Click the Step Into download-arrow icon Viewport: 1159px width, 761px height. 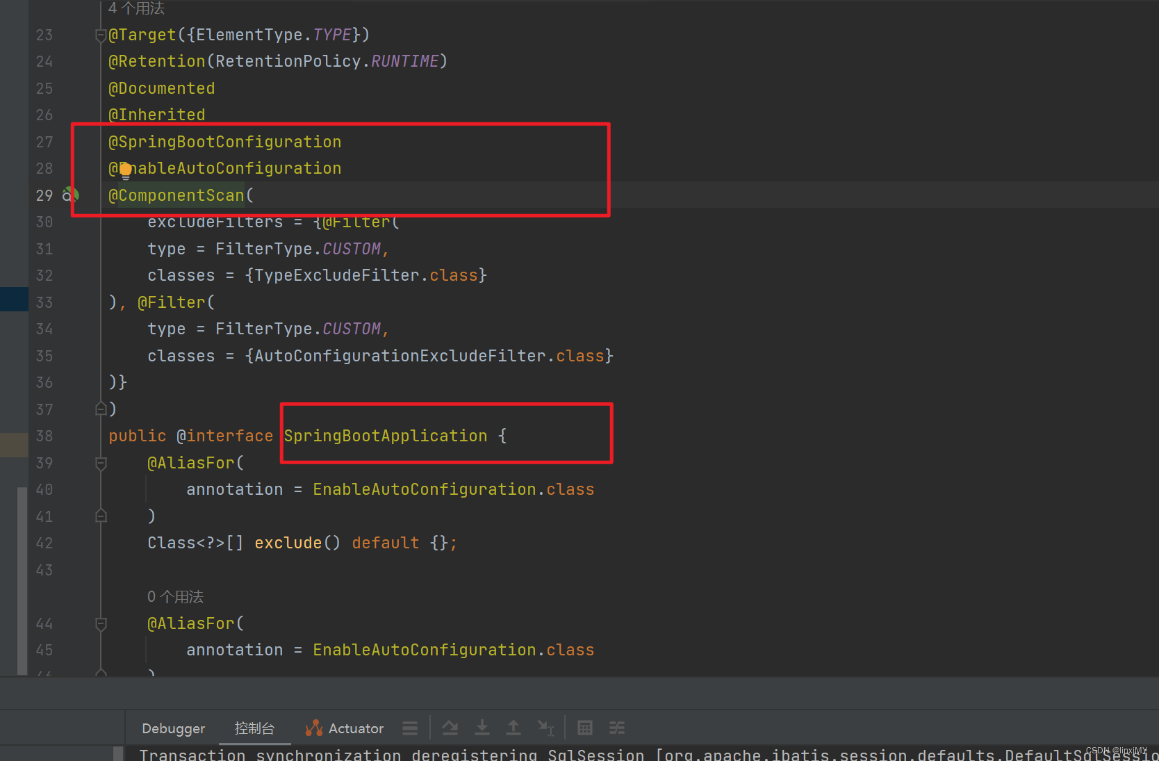[x=482, y=728]
